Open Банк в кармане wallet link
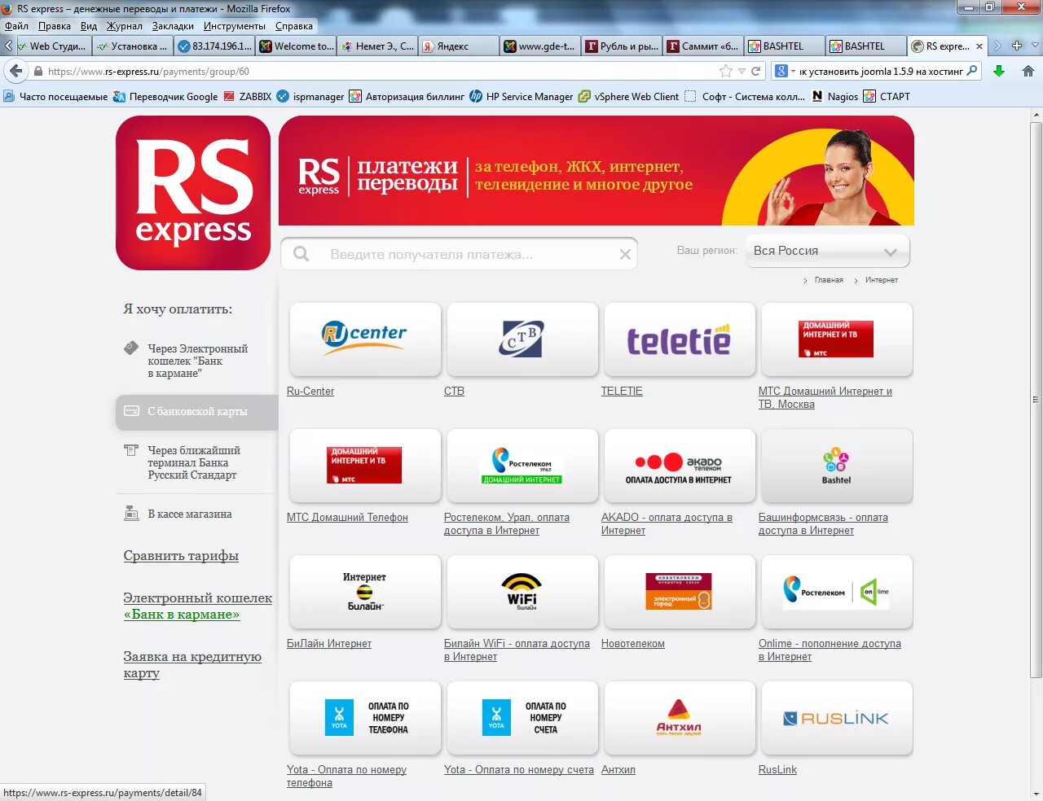 click(x=197, y=606)
